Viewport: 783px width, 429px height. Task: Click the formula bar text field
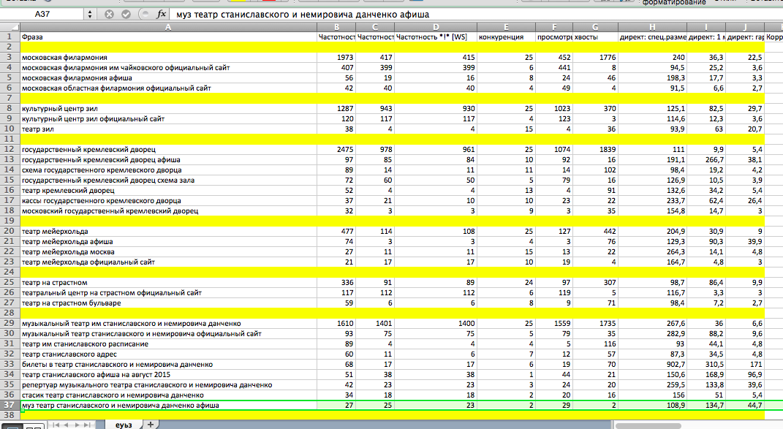click(x=476, y=15)
